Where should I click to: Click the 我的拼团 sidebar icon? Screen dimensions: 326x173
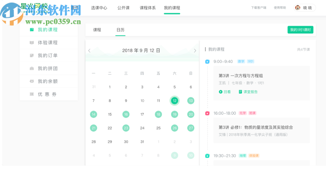pos(31,68)
